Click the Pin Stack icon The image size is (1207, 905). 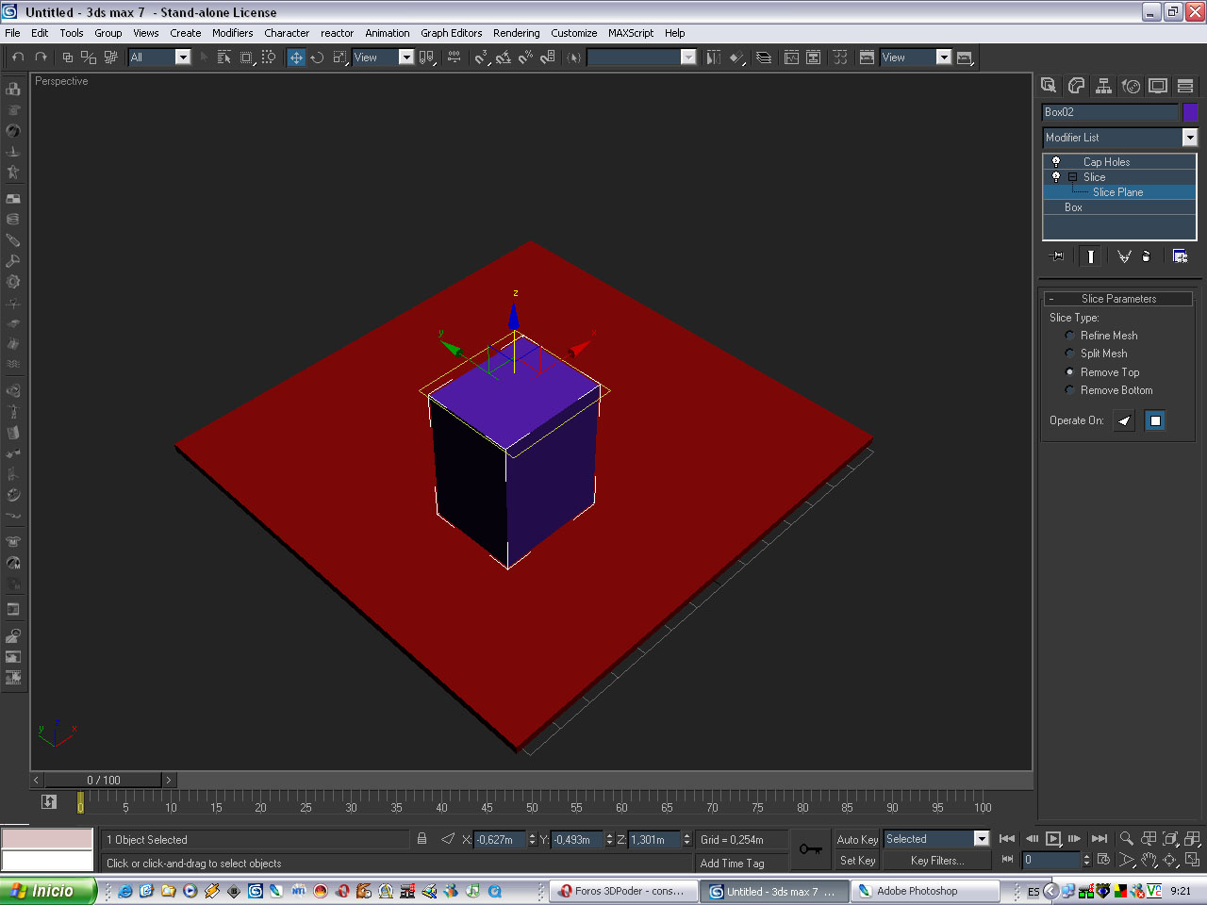tap(1057, 255)
